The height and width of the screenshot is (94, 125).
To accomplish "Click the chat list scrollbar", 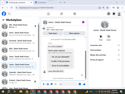I will pyautogui.click(x=38, y=41).
